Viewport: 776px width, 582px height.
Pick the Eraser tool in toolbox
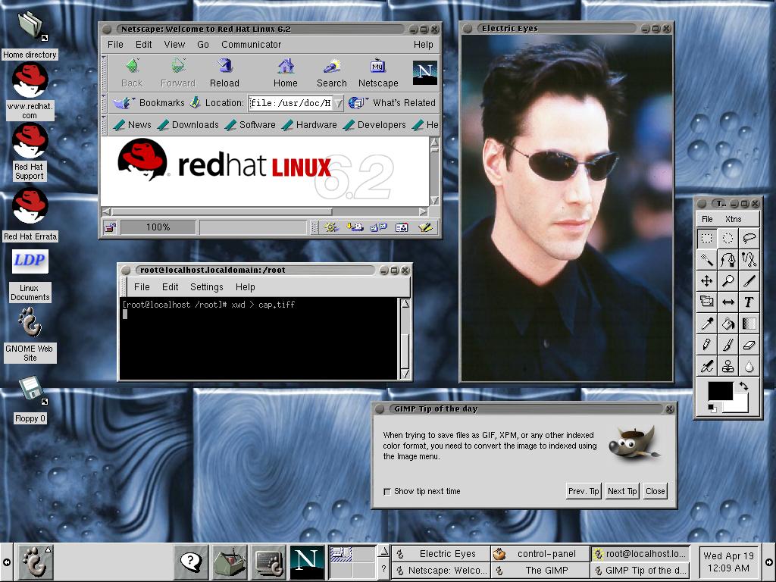pyautogui.click(x=748, y=345)
